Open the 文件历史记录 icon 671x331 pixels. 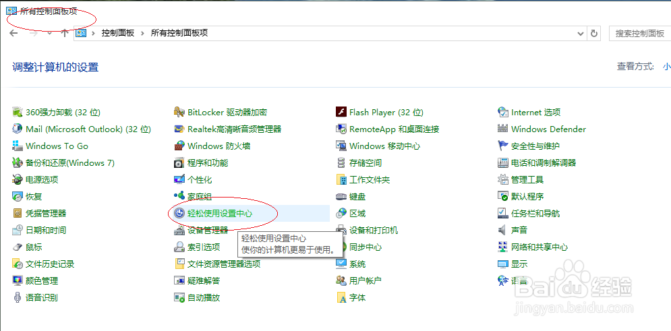point(18,264)
